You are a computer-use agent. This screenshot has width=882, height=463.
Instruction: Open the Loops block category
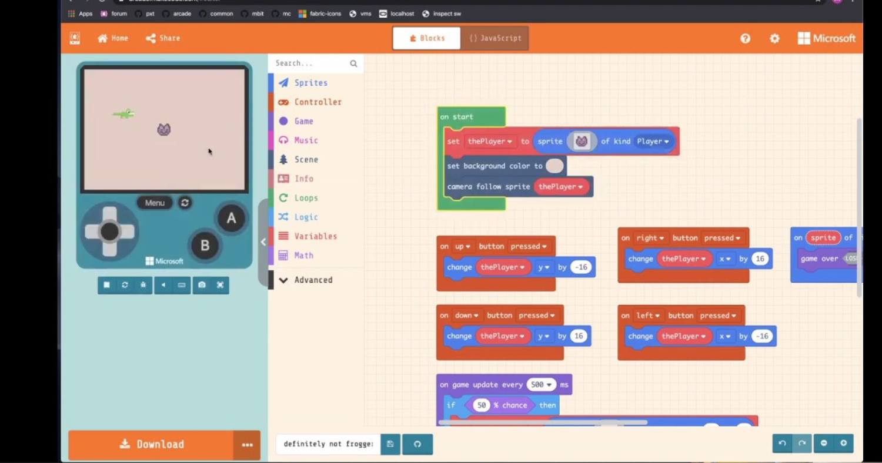click(316, 198)
